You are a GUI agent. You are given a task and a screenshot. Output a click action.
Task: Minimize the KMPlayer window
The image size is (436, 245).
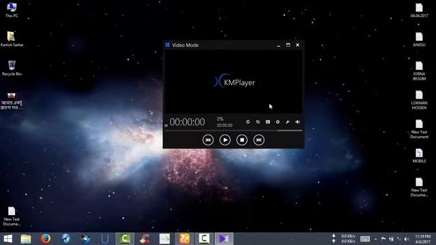pos(279,45)
